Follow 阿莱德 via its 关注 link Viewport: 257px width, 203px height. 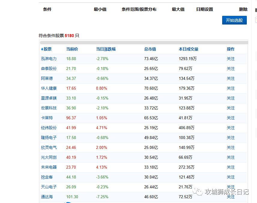coord(231,79)
